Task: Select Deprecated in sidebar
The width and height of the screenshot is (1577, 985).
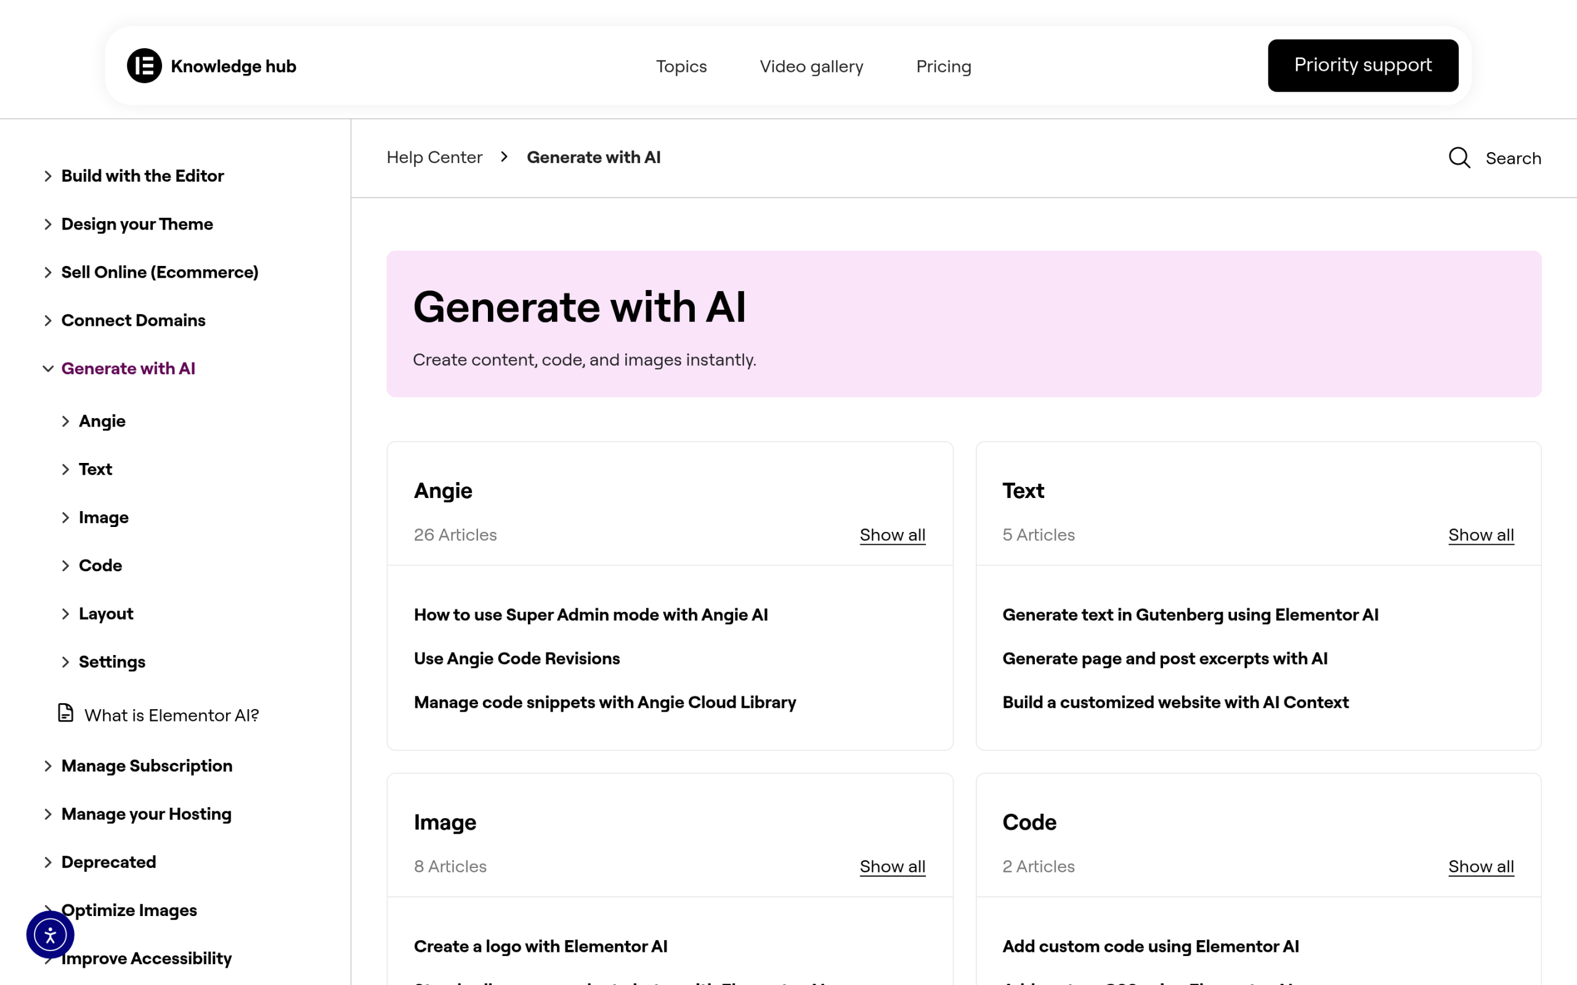Action: pyautogui.click(x=108, y=862)
